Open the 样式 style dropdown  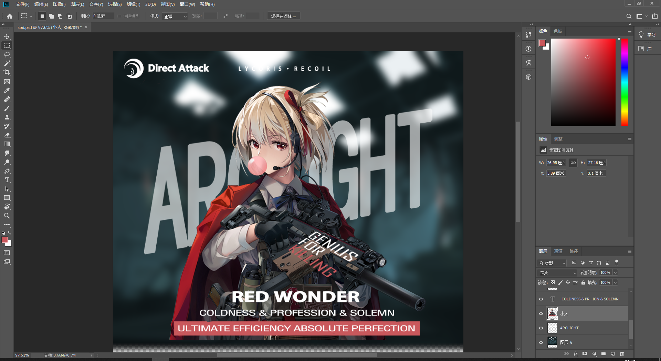tap(175, 16)
